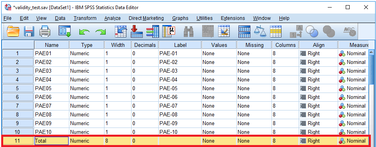The width and height of the screenshot is (376, 147).
Task: Open the Transform menu
Action: pos(85,18)
